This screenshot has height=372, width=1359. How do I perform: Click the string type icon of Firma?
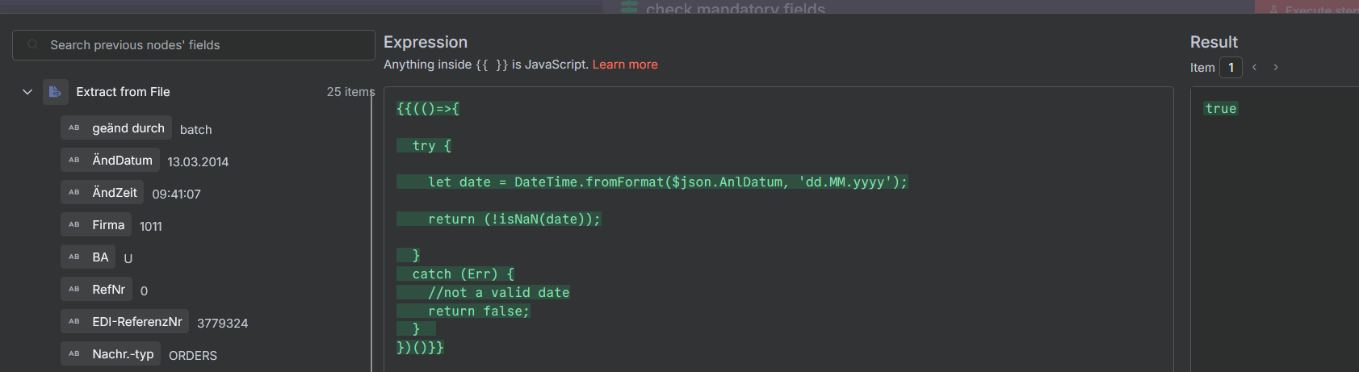click(x=74, y=225)
